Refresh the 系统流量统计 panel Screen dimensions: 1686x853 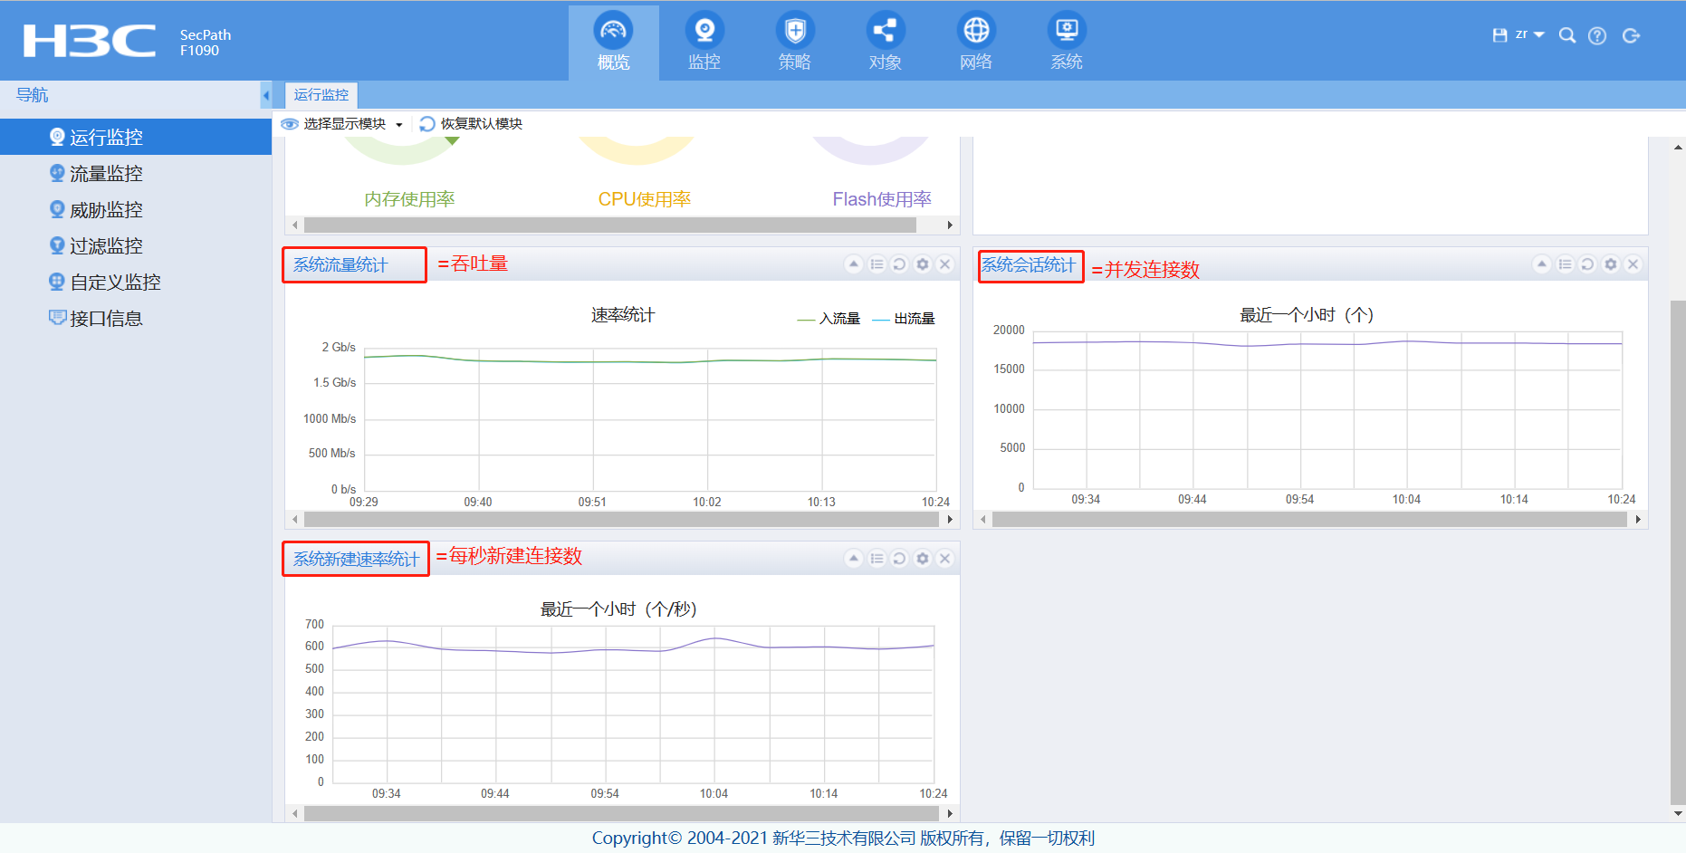pos(899,264)
